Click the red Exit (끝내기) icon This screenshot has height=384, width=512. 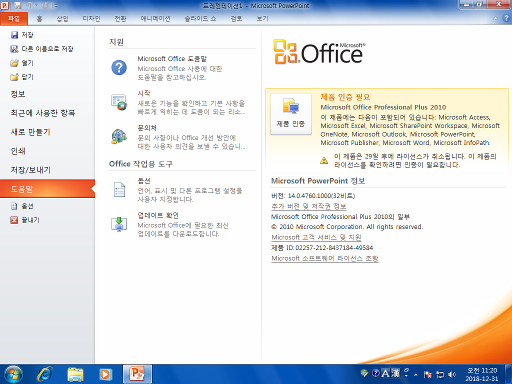coord(14,220)
